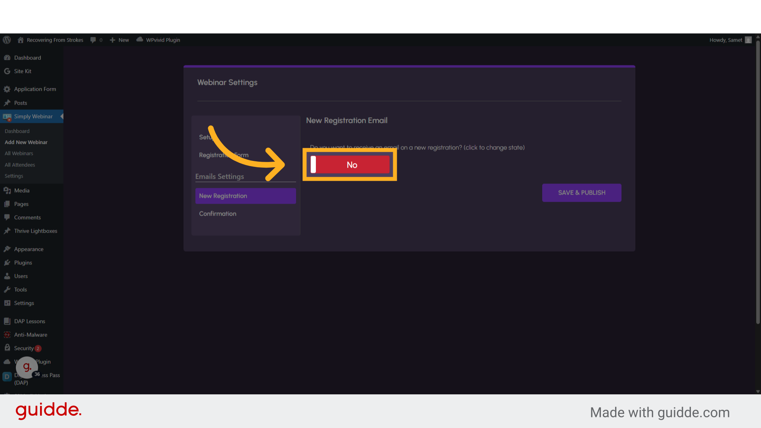Collapse the Simply Webinar menu arrow

61,117
